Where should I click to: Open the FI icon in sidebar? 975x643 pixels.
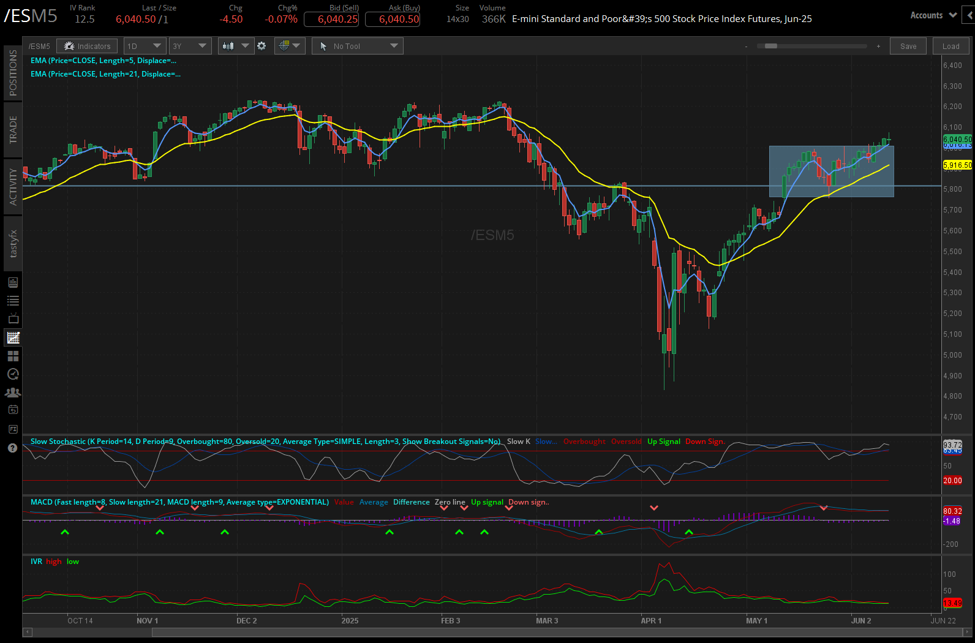(x=13, y=429)
